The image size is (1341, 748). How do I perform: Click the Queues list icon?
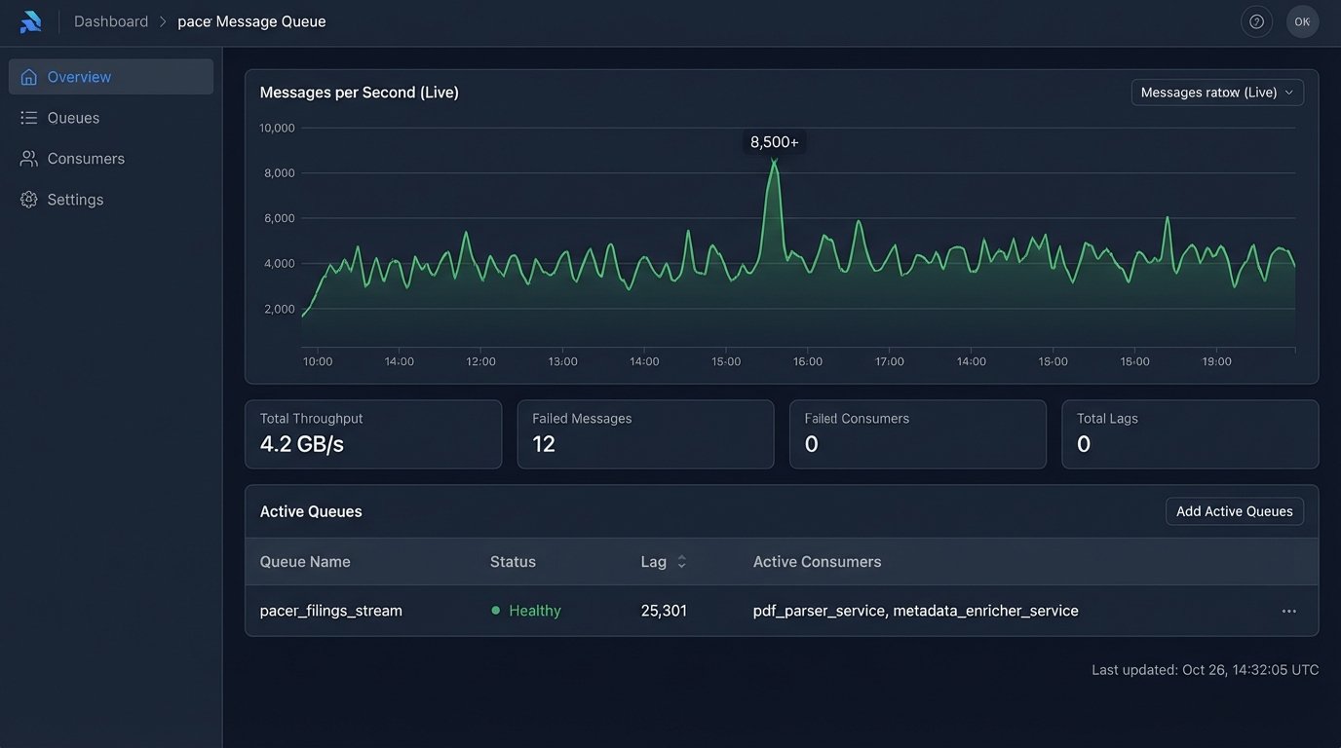point(28,117)
